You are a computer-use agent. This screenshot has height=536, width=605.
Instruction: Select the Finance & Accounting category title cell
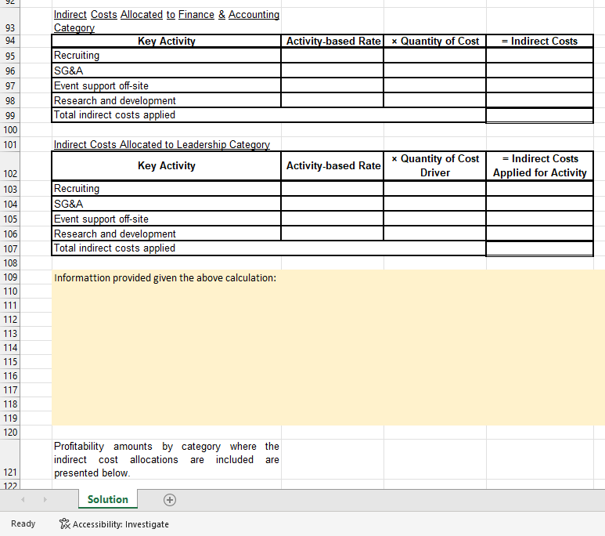166,21
